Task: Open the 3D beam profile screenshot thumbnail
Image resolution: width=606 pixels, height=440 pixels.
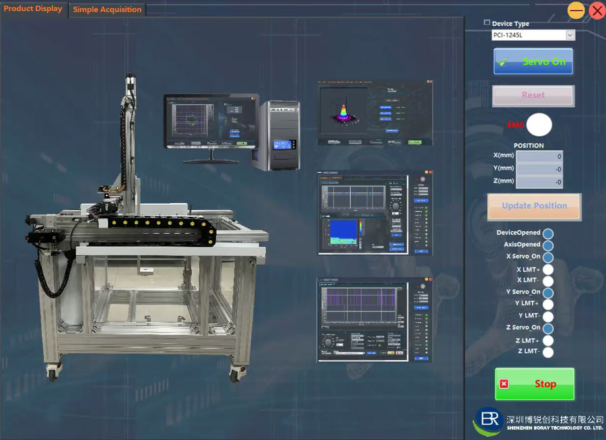Action: pos(374,113)
